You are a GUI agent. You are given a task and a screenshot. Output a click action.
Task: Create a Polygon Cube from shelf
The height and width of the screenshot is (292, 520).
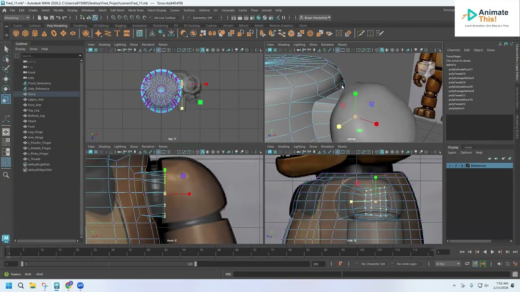[x=25, y=33]
